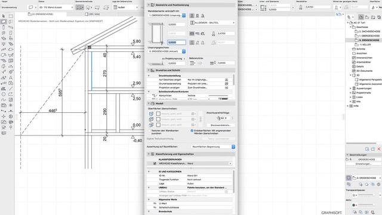Open ALLGEMEIN - BAUTEIL building material dropdown
The height and width of the screenshot is (215, 382).
pos(212,23)
